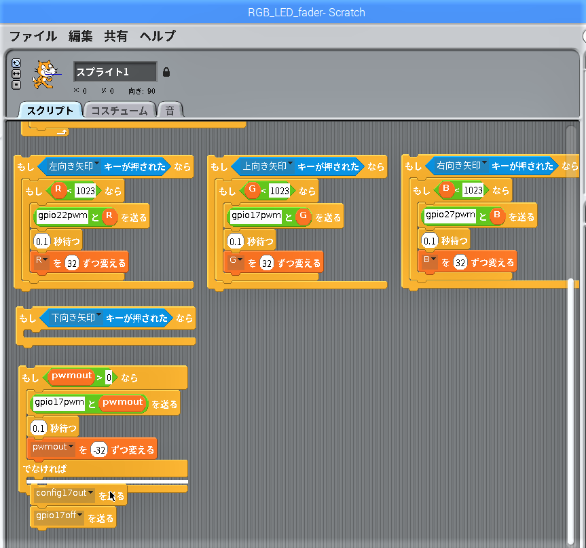Click the empty 下向き矢印 if block

point(105,326)
